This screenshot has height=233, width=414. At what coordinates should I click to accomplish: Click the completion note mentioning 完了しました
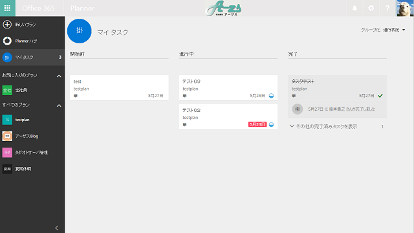coord(342,109)
